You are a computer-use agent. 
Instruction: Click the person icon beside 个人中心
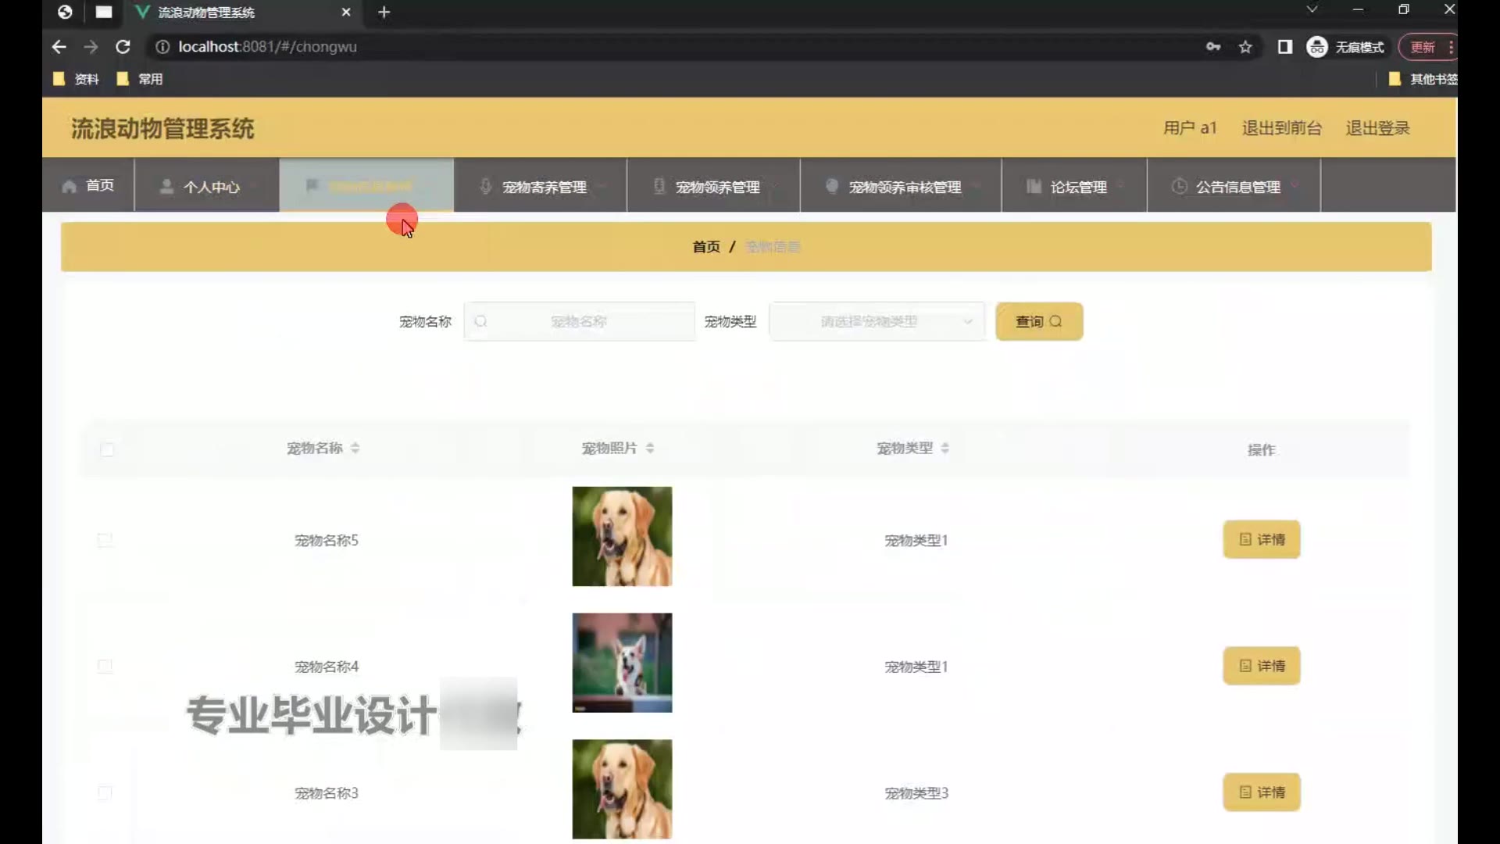click(166, 186)
